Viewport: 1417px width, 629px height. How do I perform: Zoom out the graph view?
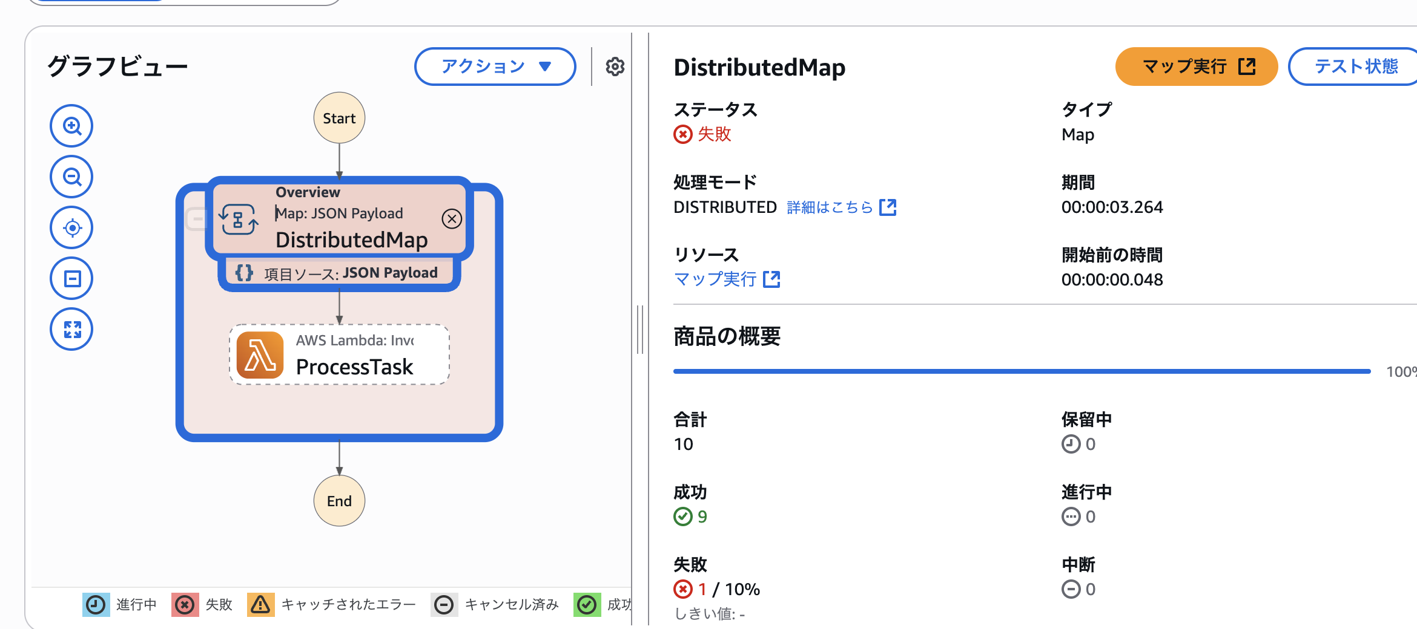point(71,177)
